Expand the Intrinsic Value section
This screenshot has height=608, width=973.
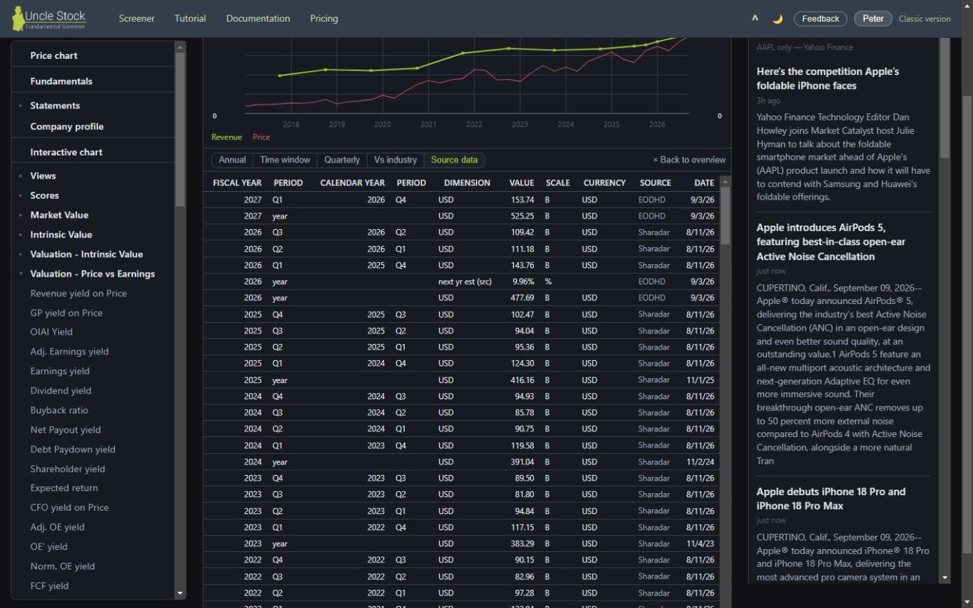(x=61, y=235)
